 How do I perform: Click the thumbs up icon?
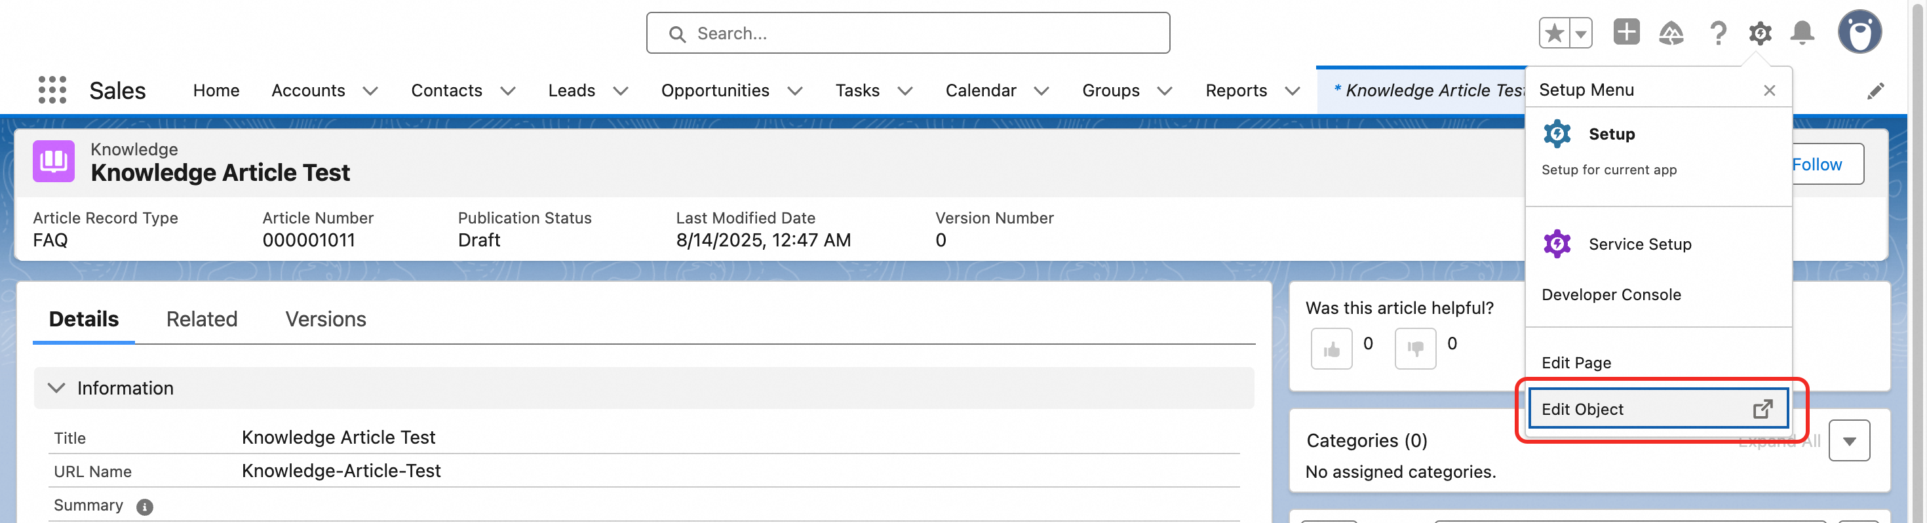tap(1332, 349)
